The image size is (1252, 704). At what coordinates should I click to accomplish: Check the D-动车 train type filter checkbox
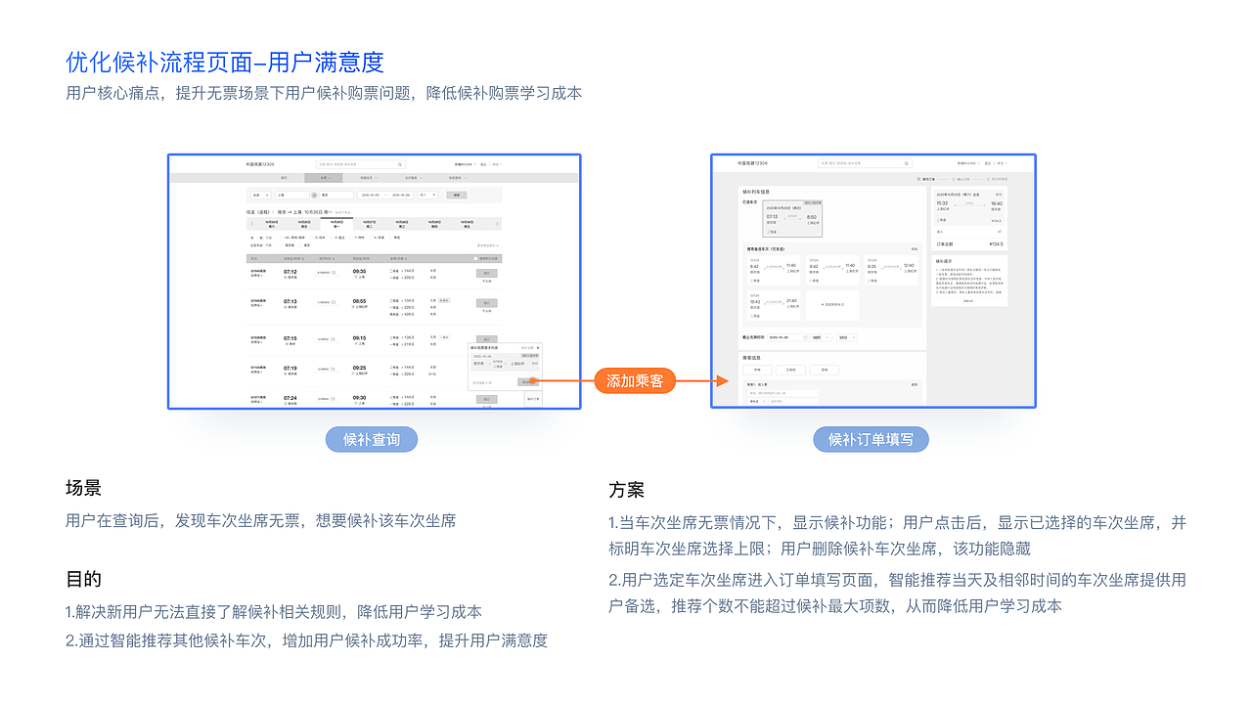[x=310, y=238]
